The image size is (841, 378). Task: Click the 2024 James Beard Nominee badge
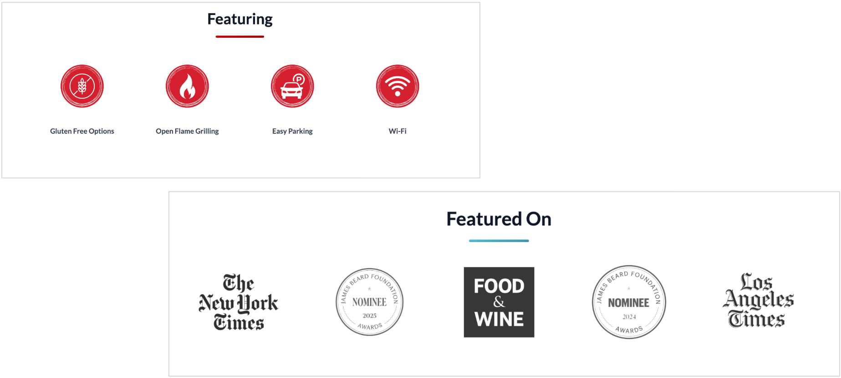coord(629,302)
